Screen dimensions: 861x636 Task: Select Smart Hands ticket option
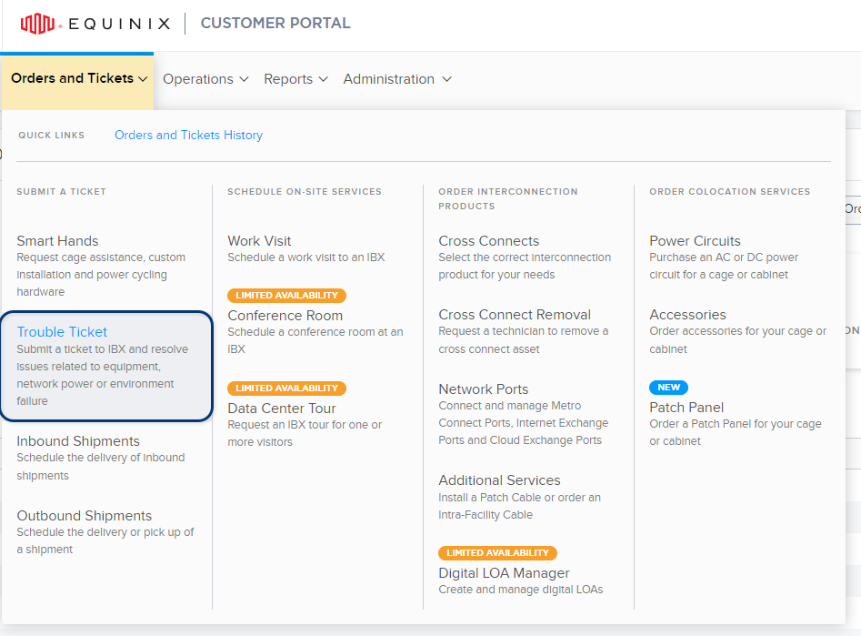click(x=57, y=241)
